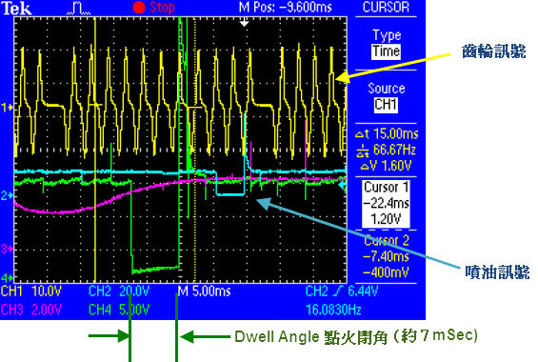This screenshot has width=538, height=362.
Task: Click the CH3 2.00V scale readout
Action: pos(31,310)
